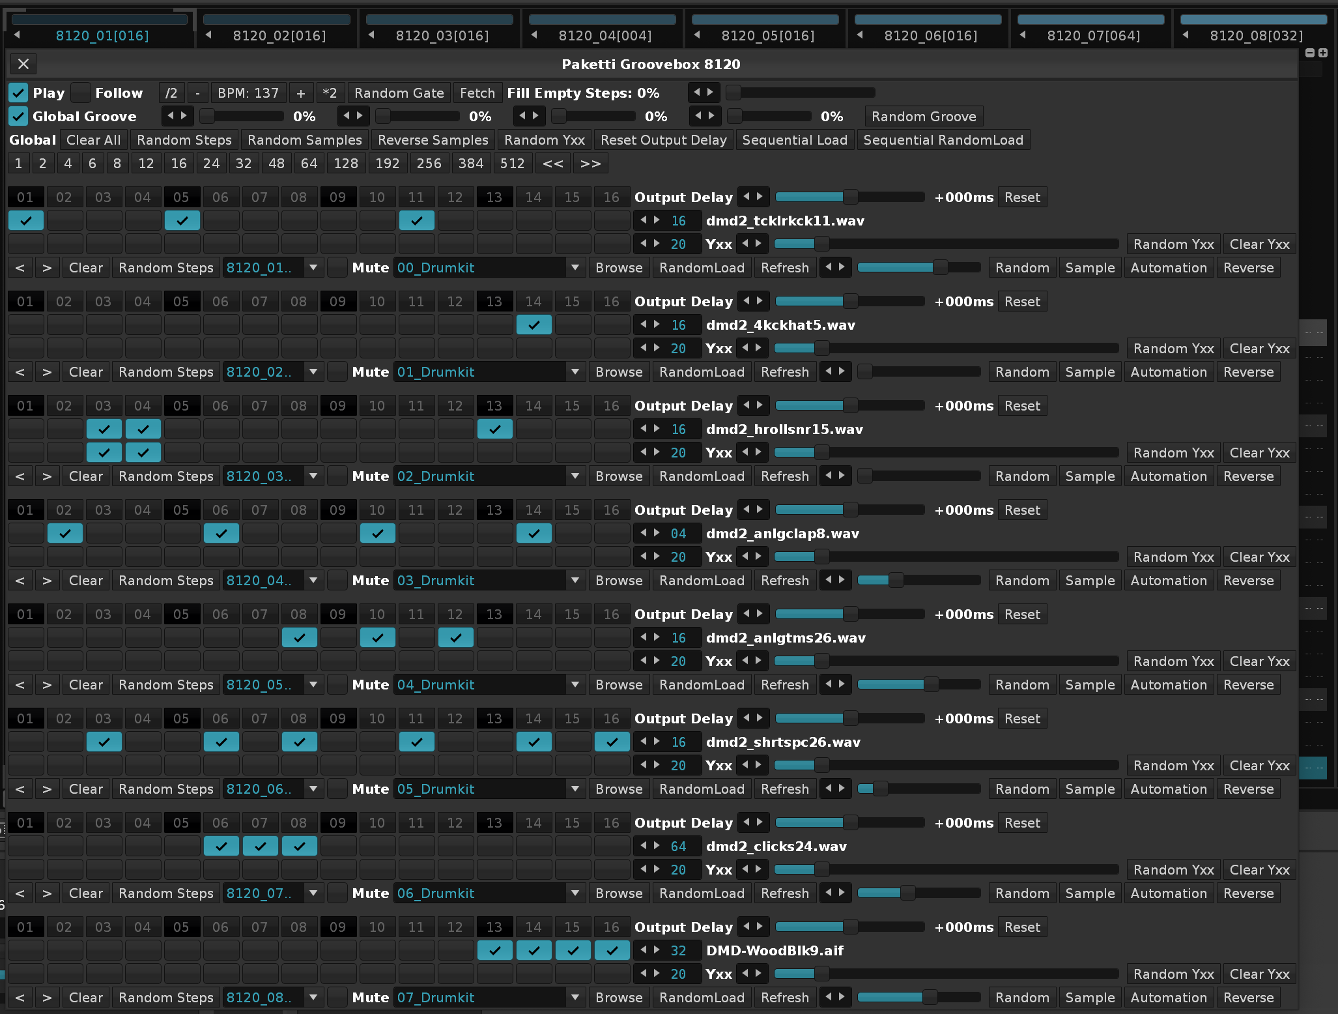Image resolution: width=1338 pixels, height=1014 pixels.
Task: Click the left arrow on the 8120_03 tab
Action: pyautogui.click(x=371, y=35)
